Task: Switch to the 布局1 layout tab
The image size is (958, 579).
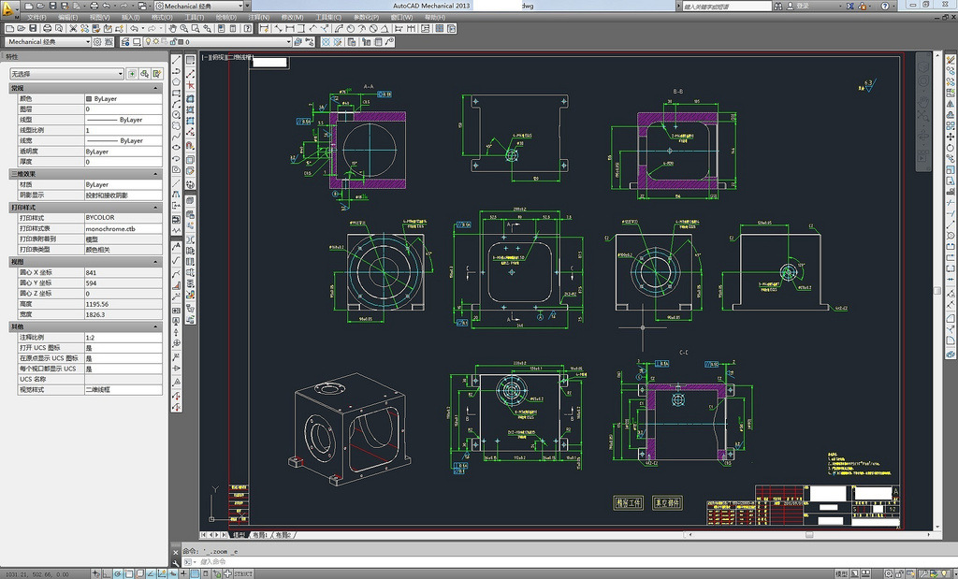Action: (x=259, y=536)
